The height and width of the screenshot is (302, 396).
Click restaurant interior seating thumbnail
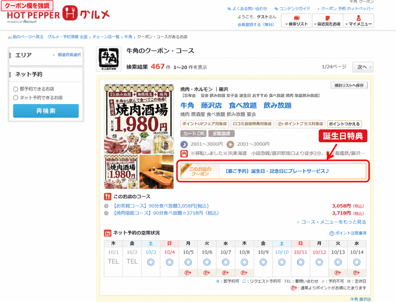pyautogui.click(x=157, y=172)
